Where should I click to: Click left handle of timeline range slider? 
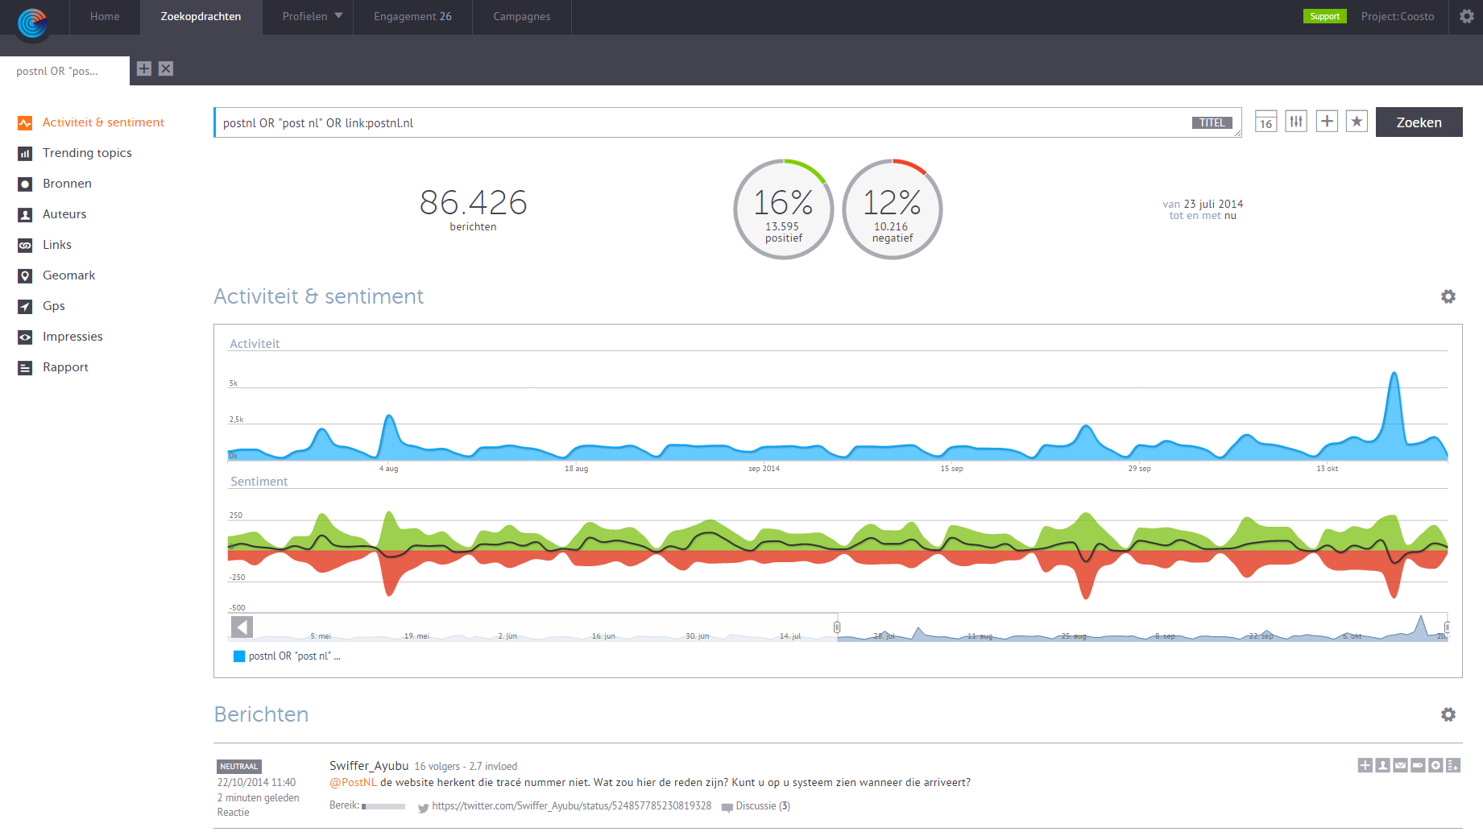pos(837,627)
